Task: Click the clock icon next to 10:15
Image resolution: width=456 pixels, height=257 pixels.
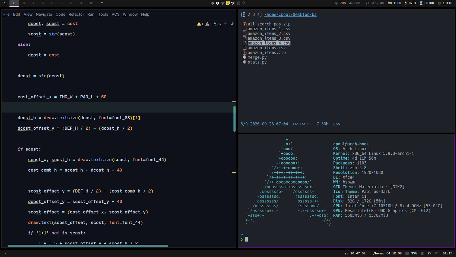Action: point(439,3)
